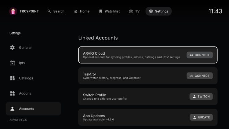
Task: Click the ARVIO Cloud title text
Action: (x=94, y=53)
